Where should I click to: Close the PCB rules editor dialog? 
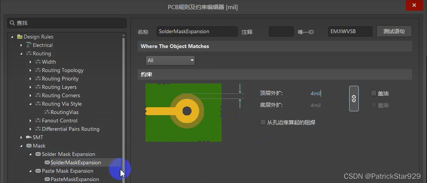pyautogui.click(x=414, y=5)
